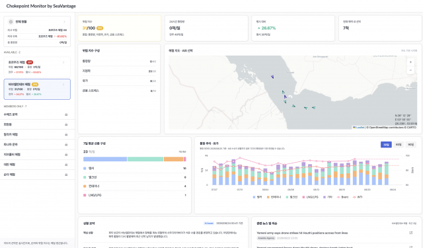This screenshot has height=248, width=423.
Task: Open the 전체 현황 overview card
Action: (37, 31)
